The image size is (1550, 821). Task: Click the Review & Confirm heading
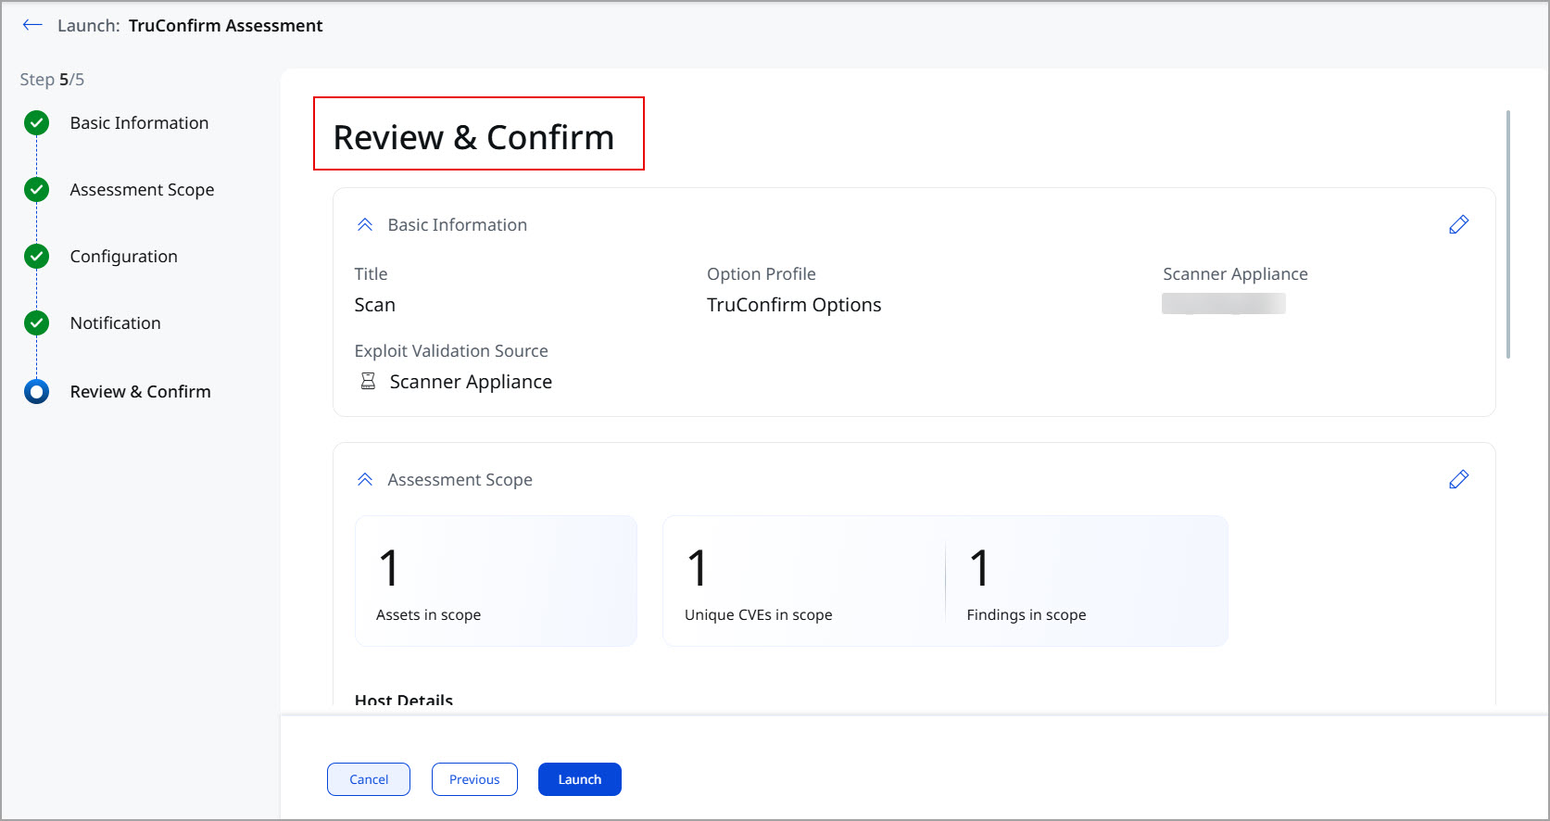tap(473, 137)
